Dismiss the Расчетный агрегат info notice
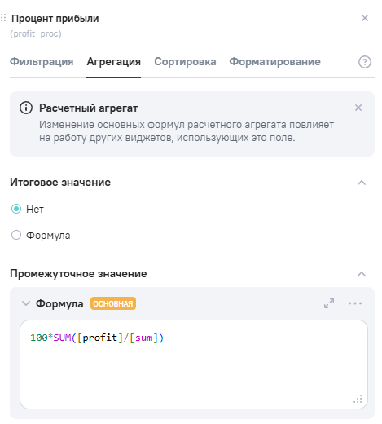 pos(358,108)
